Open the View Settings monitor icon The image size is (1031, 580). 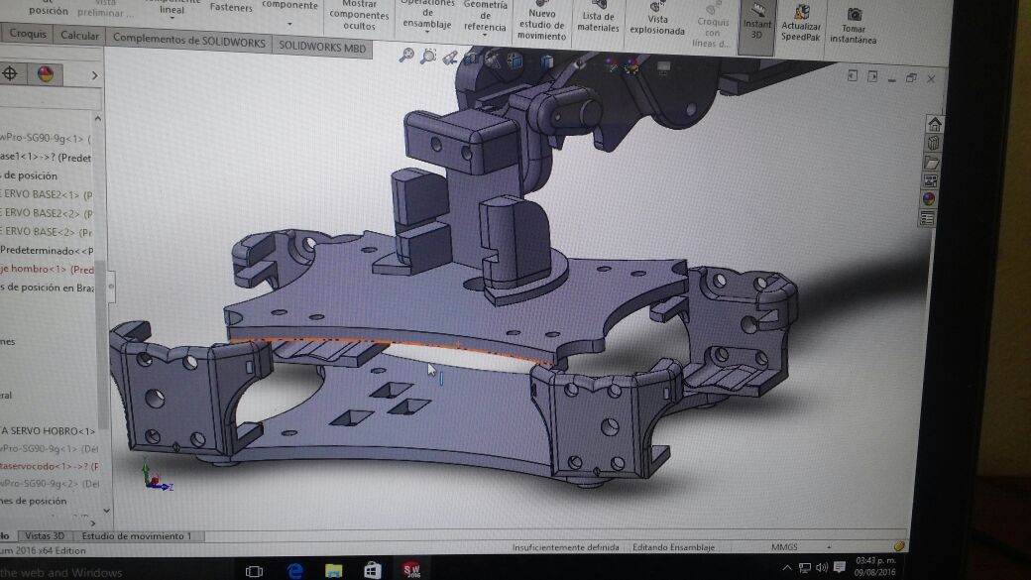663,67
